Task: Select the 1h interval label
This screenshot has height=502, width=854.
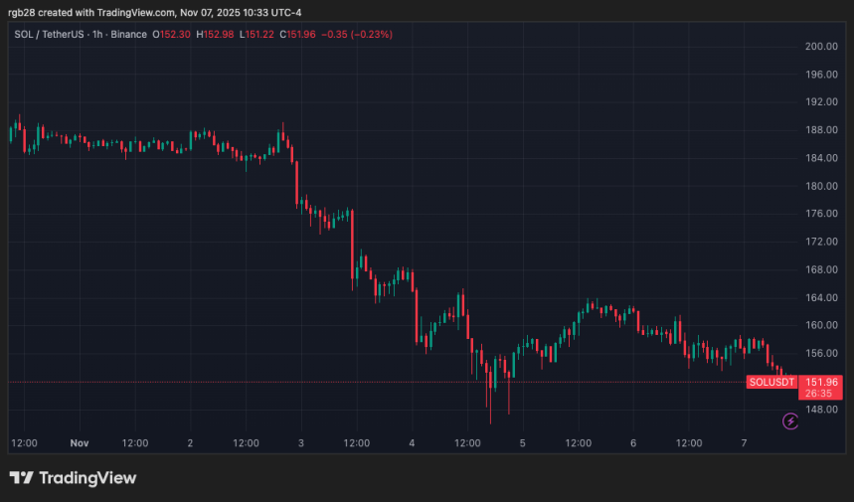Action: point(97,34)
